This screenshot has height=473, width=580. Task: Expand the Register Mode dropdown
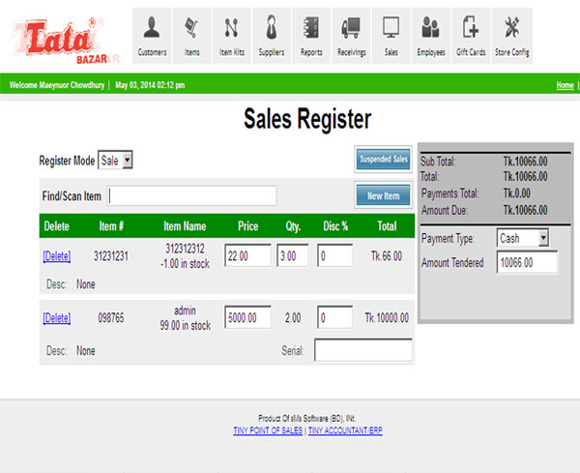[116, 160]
